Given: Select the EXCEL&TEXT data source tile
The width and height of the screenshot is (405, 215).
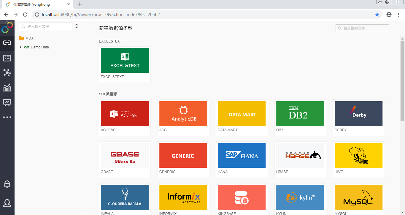Looking at the screenshot, I should pyautogui.click(x=125, y=61).
